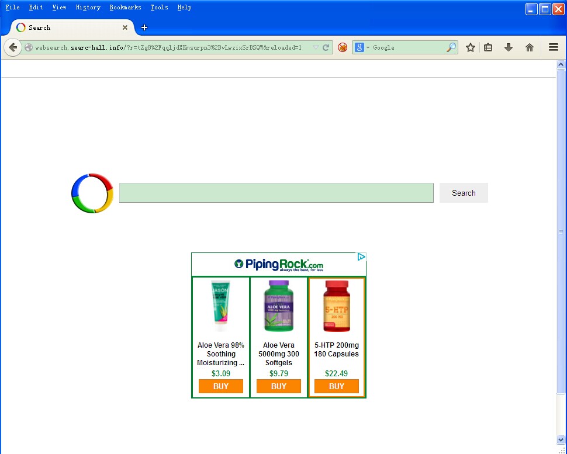Viewport: 567px width, 454px height.
Task: Click the red blocker extension icon
Action: [x=343, y=47]
